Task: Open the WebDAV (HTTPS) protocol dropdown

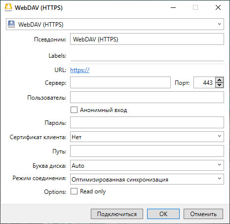Action: tap(115, 24)
